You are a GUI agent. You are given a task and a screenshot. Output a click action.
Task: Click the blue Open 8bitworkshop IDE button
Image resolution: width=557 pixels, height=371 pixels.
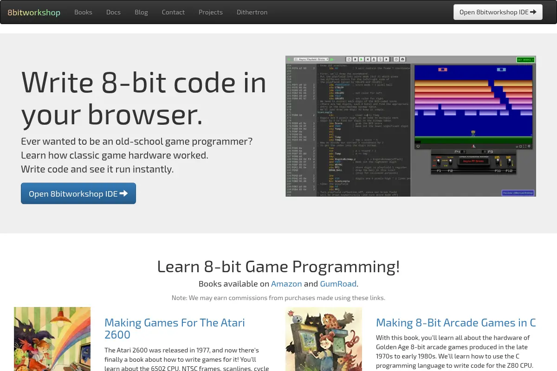coord(78,193)
